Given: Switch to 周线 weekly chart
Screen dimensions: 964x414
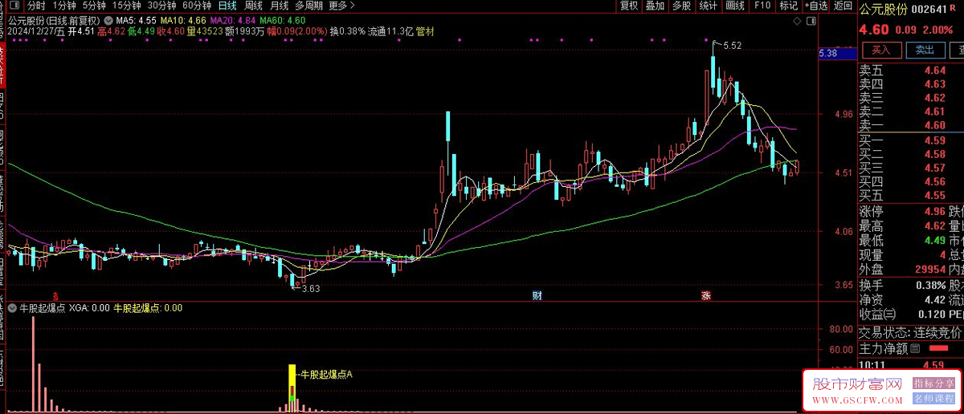Looking at the screenshot, I should point(254,6).
